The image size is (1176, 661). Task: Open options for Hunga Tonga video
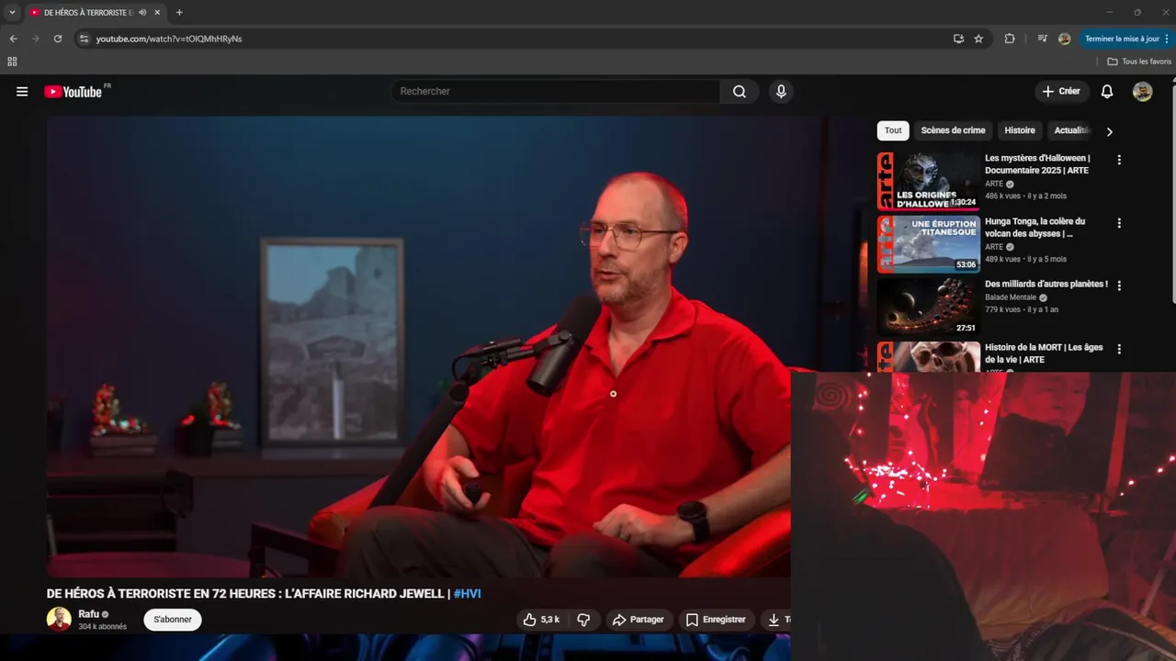tap(1119, 223)
